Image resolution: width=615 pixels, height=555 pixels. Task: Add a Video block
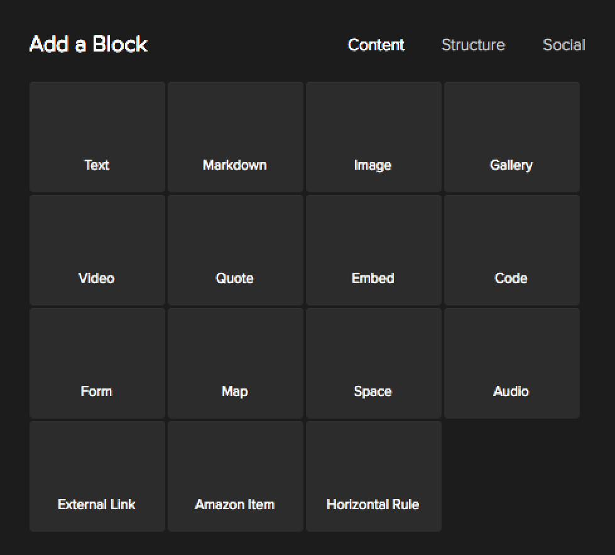click(x=97, y=250)
